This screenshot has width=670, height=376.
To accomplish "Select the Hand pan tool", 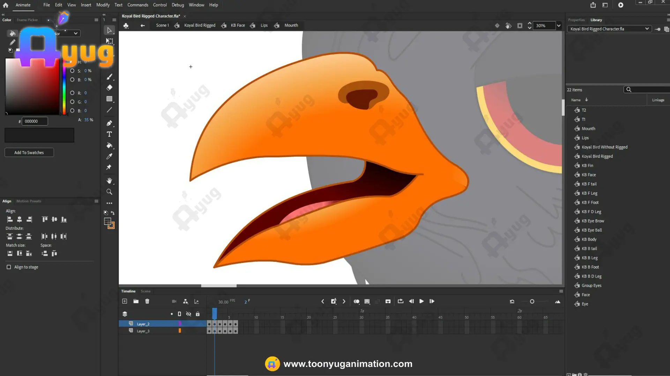I will coord(109,181).
